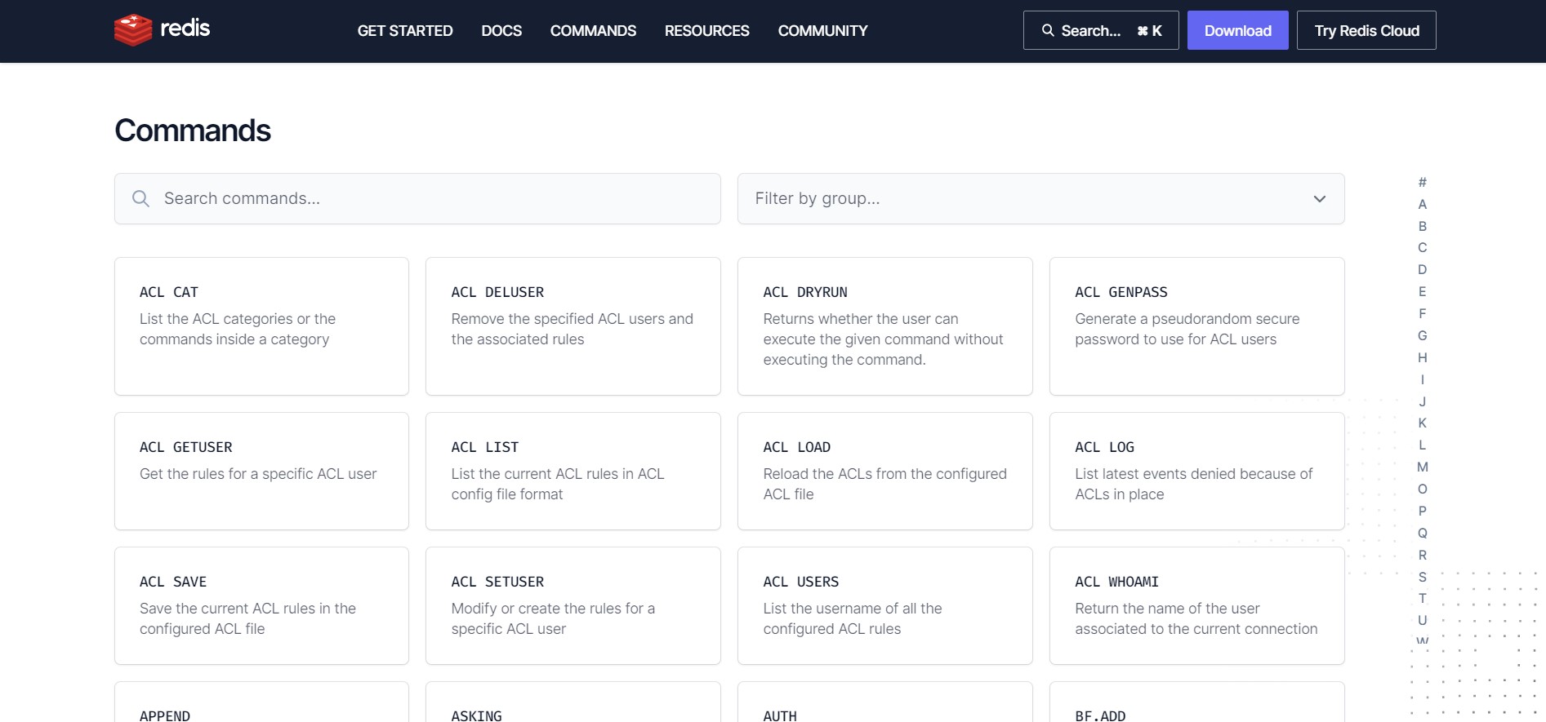
Task: Expand the Filter by group dropdown chevron
Action: tap(1319, 199)
